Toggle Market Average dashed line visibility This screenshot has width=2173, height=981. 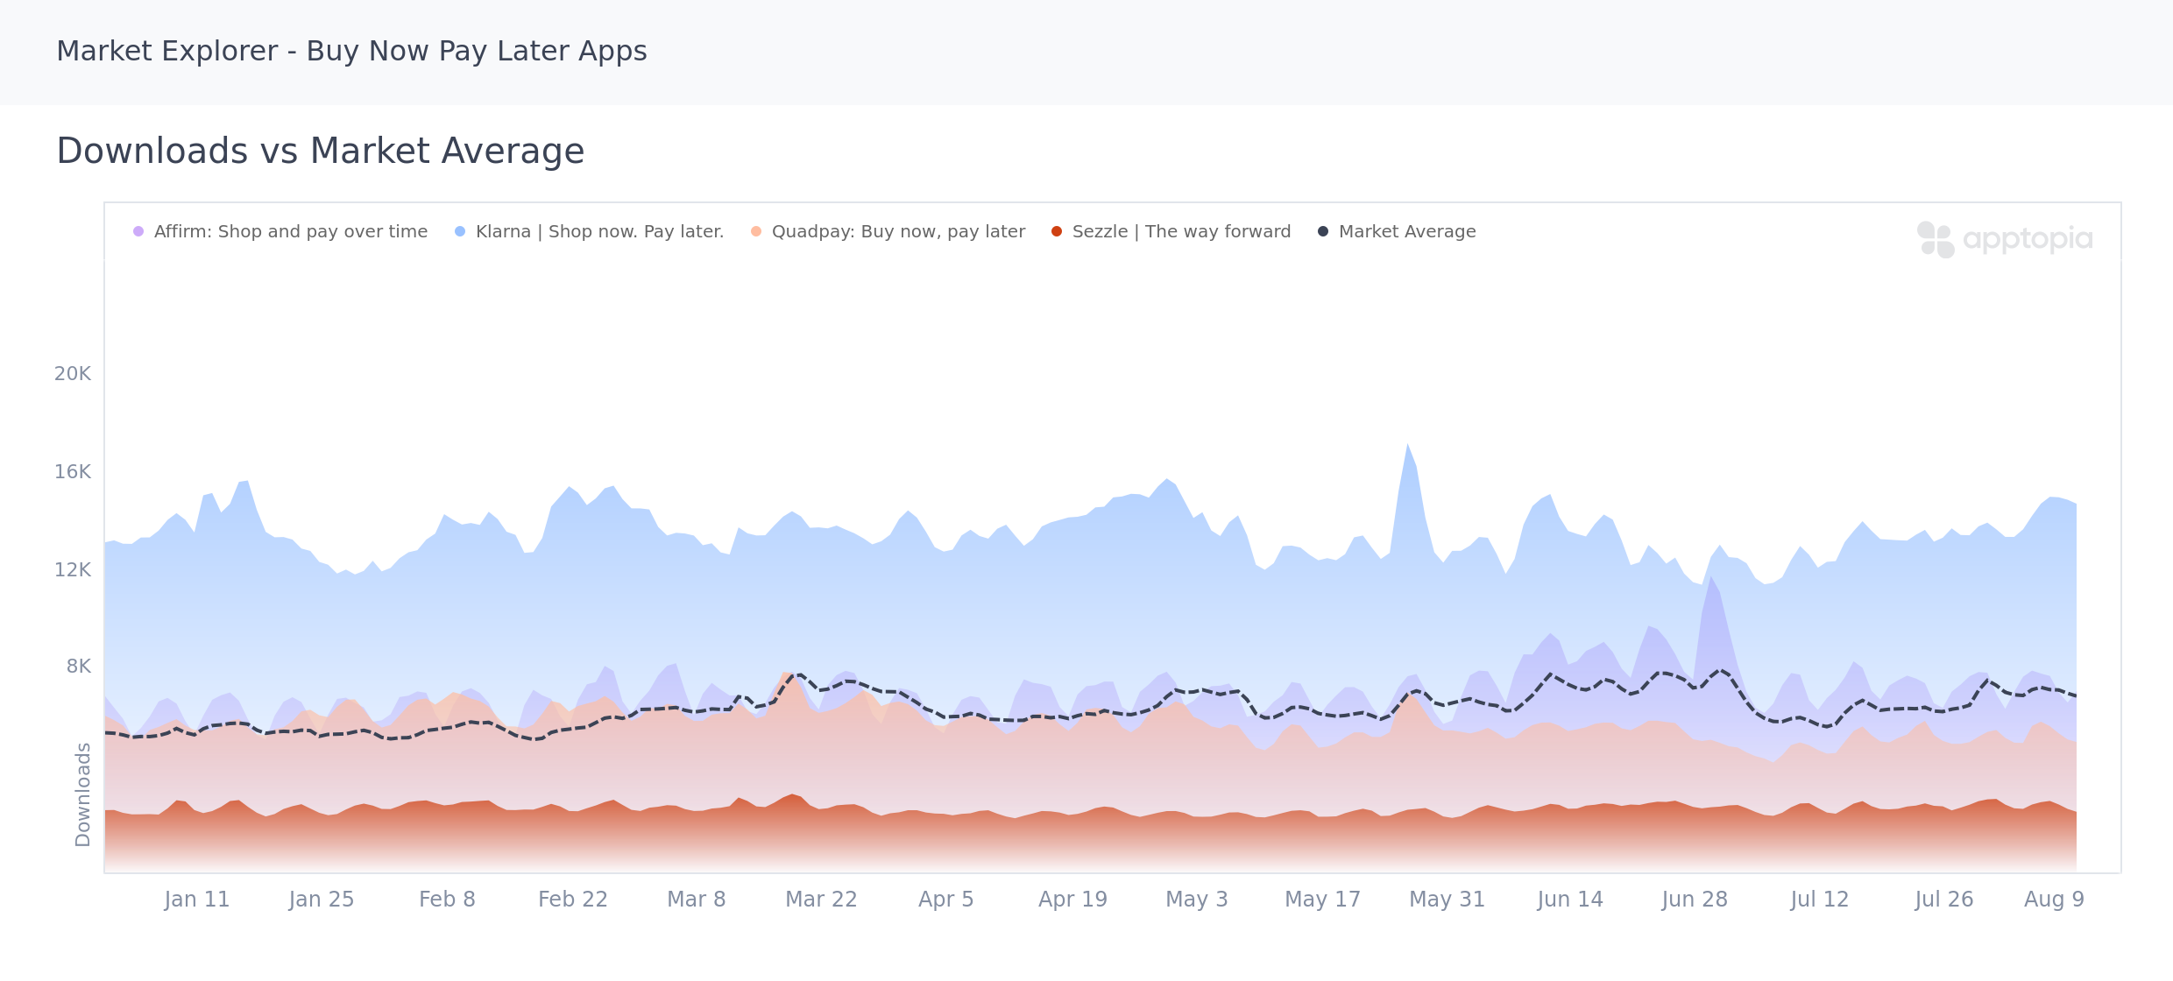[x=1406, y=231]
